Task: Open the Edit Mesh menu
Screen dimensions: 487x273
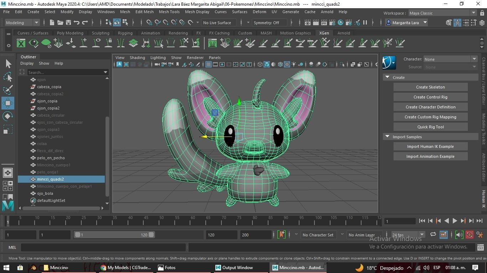Action: pyautogui.click(x=144, y=12)
